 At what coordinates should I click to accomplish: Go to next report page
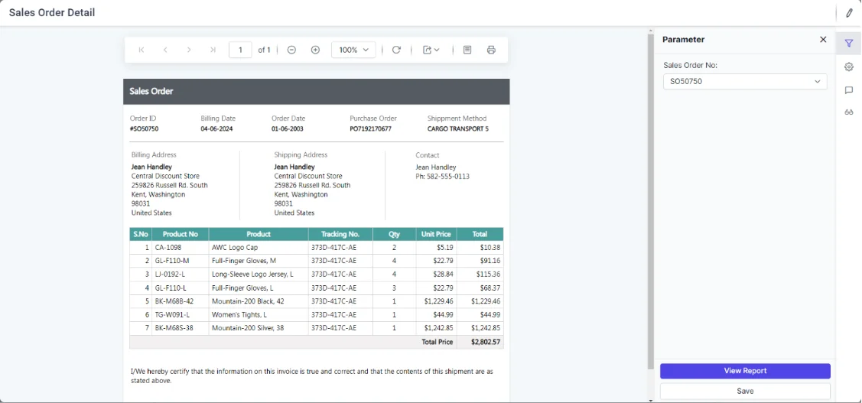pyautogui.click(x=189, y=50)
